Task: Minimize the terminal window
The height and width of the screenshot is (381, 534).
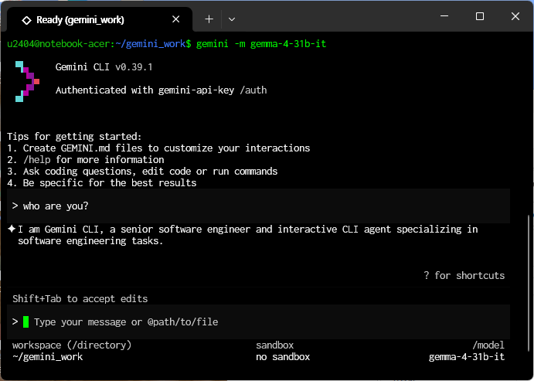Action: (x=444, y=16)
